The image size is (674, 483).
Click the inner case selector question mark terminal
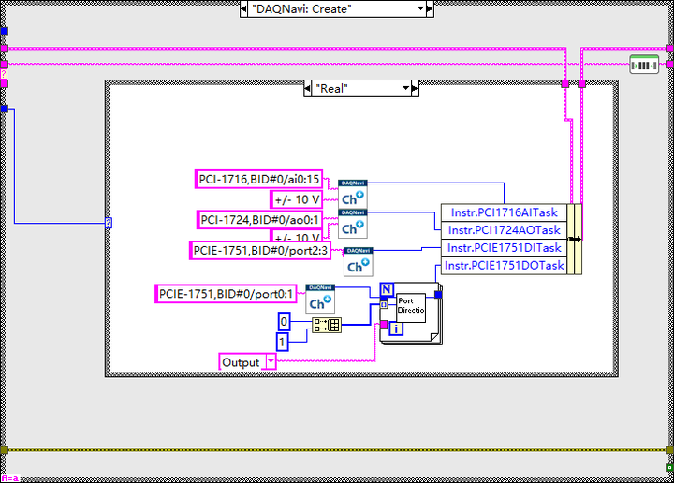[109, 223]
